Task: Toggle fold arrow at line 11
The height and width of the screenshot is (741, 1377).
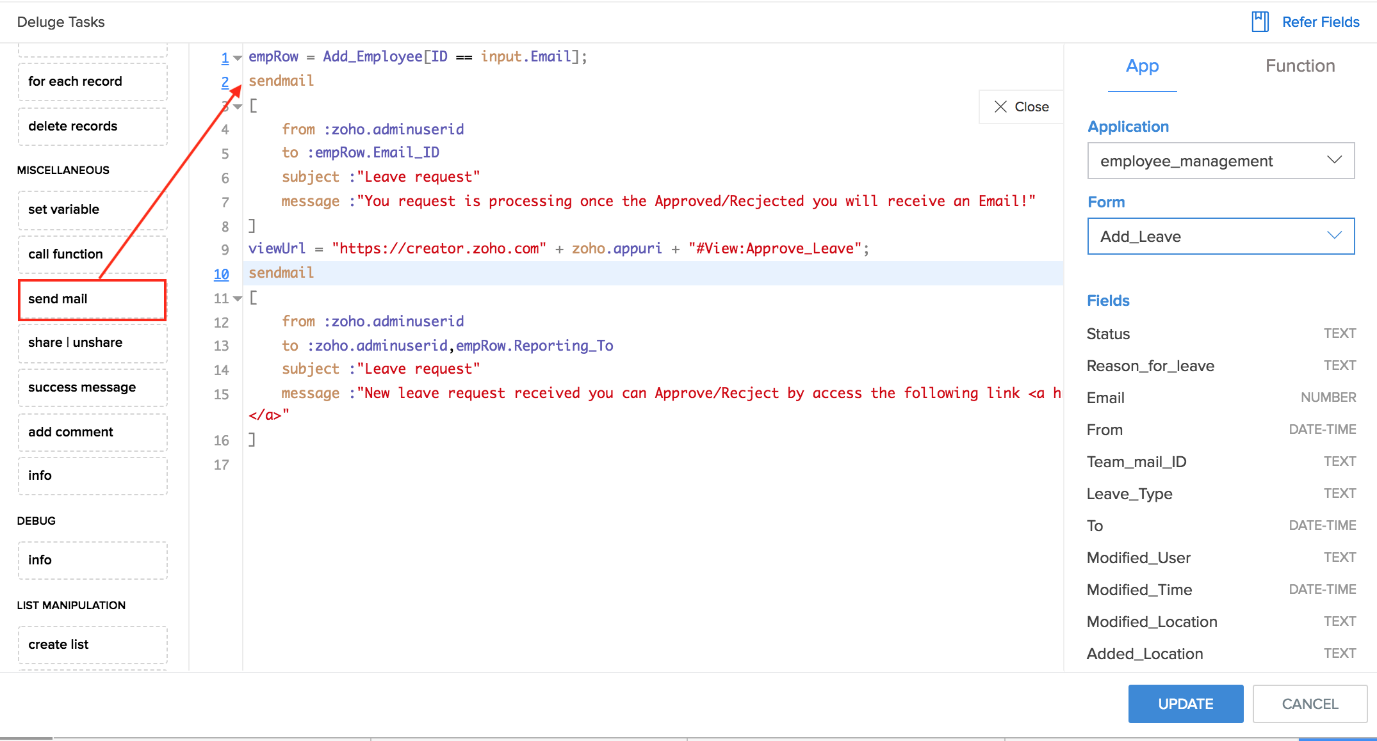Action: [238, 299]
